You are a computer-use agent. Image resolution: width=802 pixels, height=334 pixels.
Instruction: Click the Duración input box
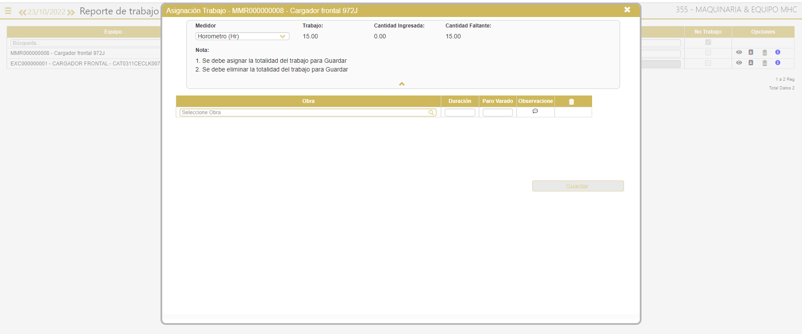point(460,112)
